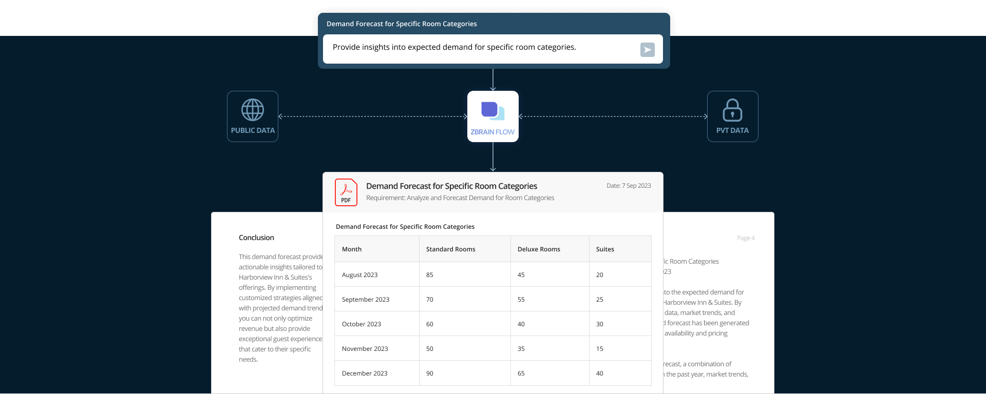Select the August 2023 row label
The width and height of the screenshot is (986, 394).
click(x=359, y=275)
